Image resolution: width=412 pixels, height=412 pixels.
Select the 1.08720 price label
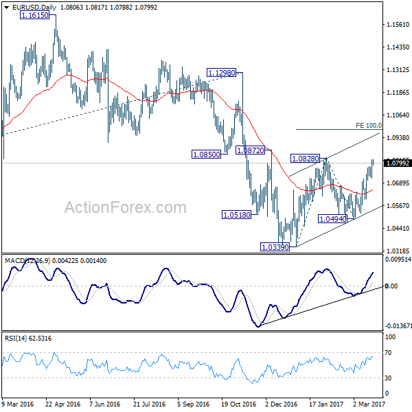(x=250, y=150)
